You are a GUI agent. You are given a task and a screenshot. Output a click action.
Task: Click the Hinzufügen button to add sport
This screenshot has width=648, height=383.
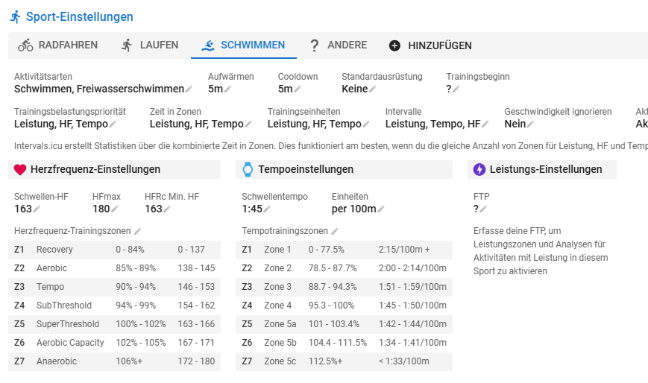pos(430,45)
